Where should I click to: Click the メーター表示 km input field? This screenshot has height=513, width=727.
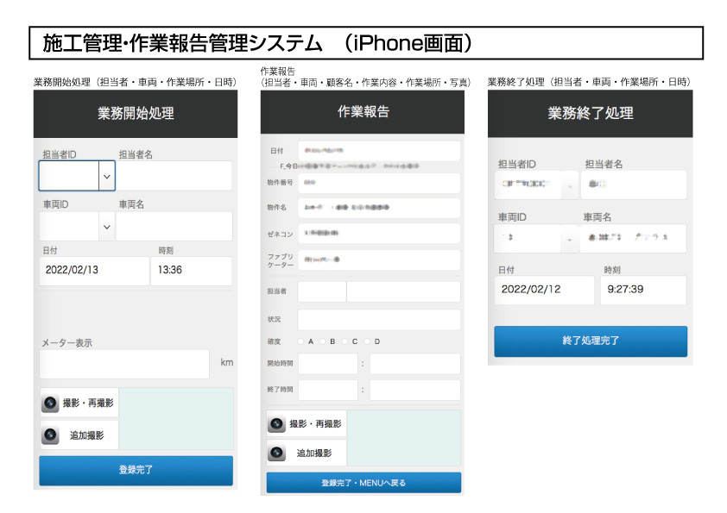coord(123,364)
